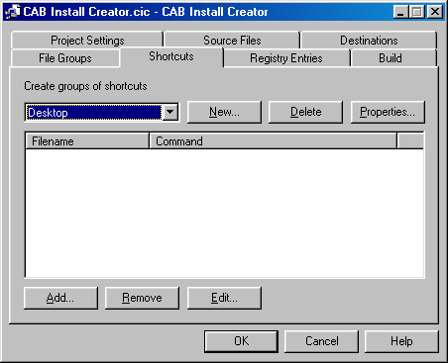Confirm with the OK button
The width and height of the screenshot is (448, 363).
point(241,341)
